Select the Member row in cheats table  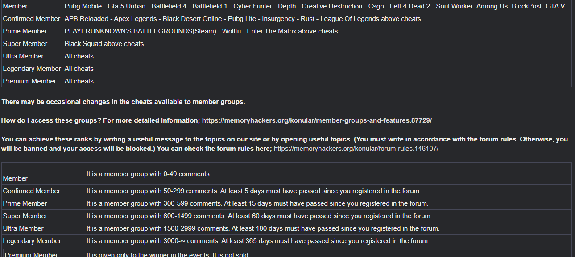[x=286, y=6]
